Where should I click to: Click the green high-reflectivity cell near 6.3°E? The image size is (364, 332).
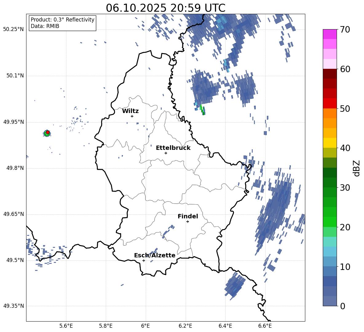point(202,110)
